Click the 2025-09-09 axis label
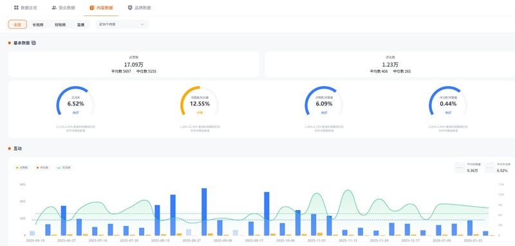The image size is (515, 246). tap(223, 240)
